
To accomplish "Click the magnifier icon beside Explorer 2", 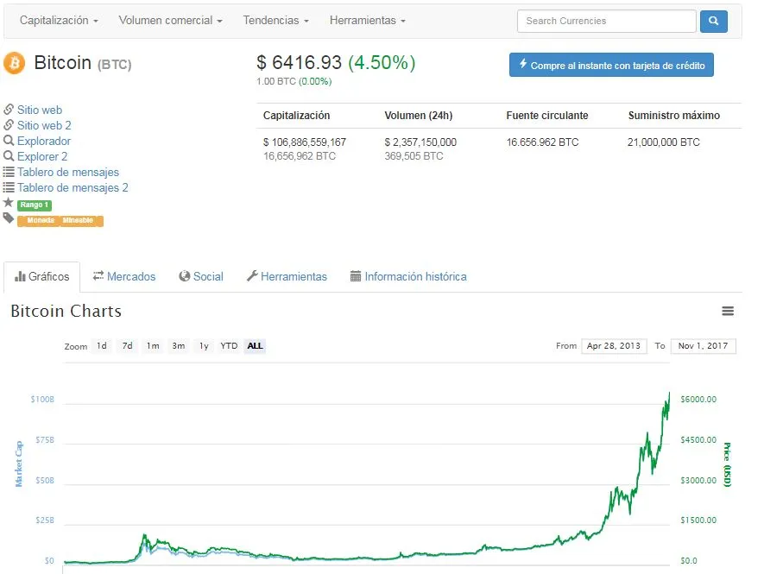I will coord(9,156).
